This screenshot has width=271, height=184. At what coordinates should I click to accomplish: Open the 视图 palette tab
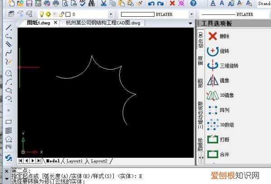click(200, 83)
